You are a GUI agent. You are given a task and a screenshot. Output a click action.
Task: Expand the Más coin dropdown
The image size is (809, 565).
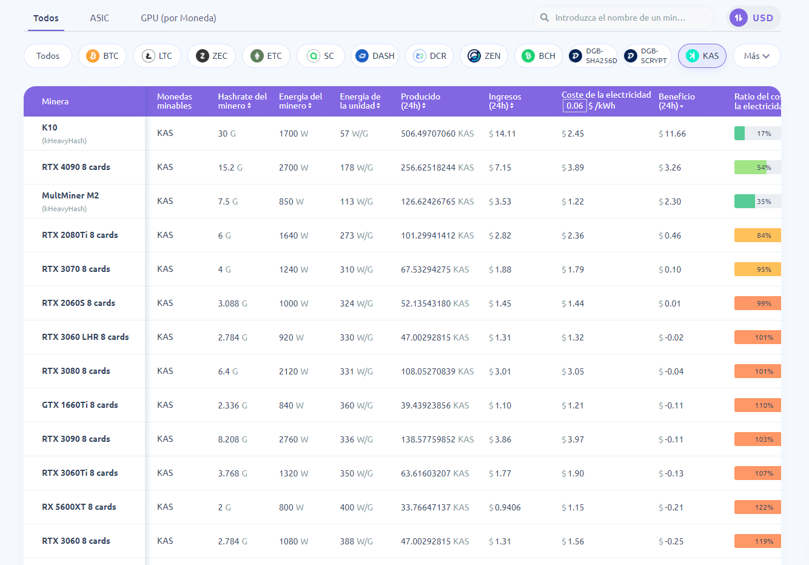pyautogui.click(x=757, y=56)
